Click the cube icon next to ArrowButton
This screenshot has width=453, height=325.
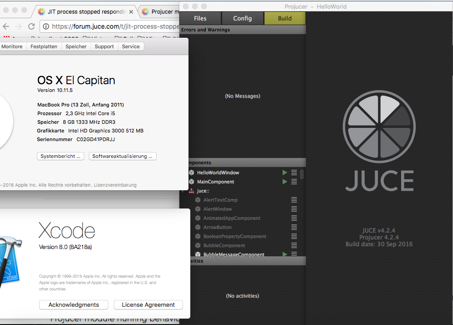pyautogui.click(x=198, y=227)
